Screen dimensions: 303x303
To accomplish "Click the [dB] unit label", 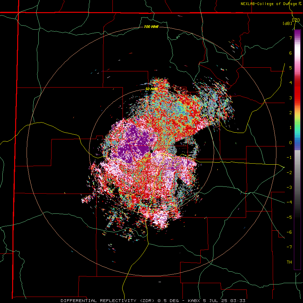I will (288, 23).
